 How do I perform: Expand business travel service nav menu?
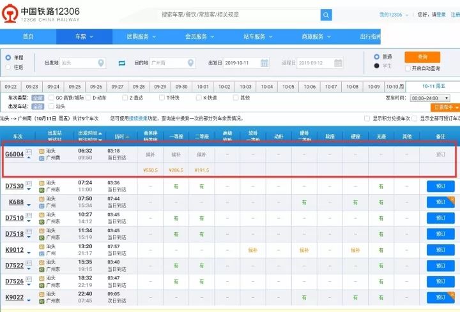coord(316,36)
